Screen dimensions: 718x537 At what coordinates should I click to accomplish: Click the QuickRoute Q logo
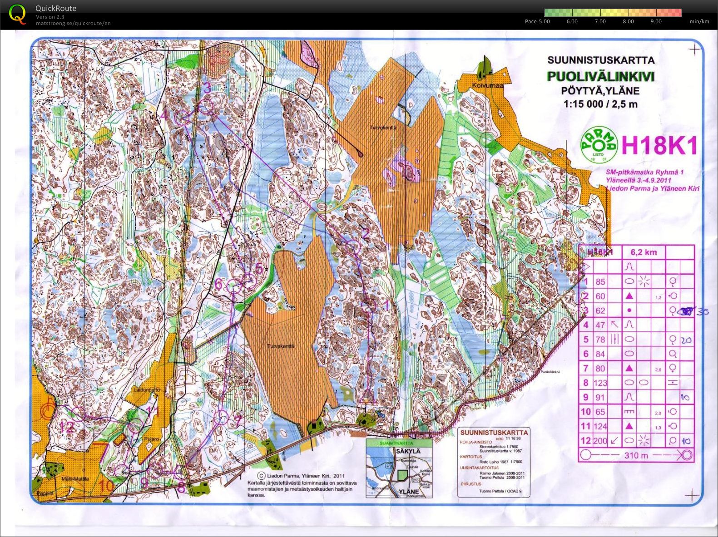(17, 14)
